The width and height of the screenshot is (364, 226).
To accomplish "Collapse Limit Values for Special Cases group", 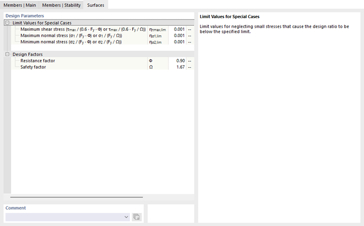I will 7,22.
